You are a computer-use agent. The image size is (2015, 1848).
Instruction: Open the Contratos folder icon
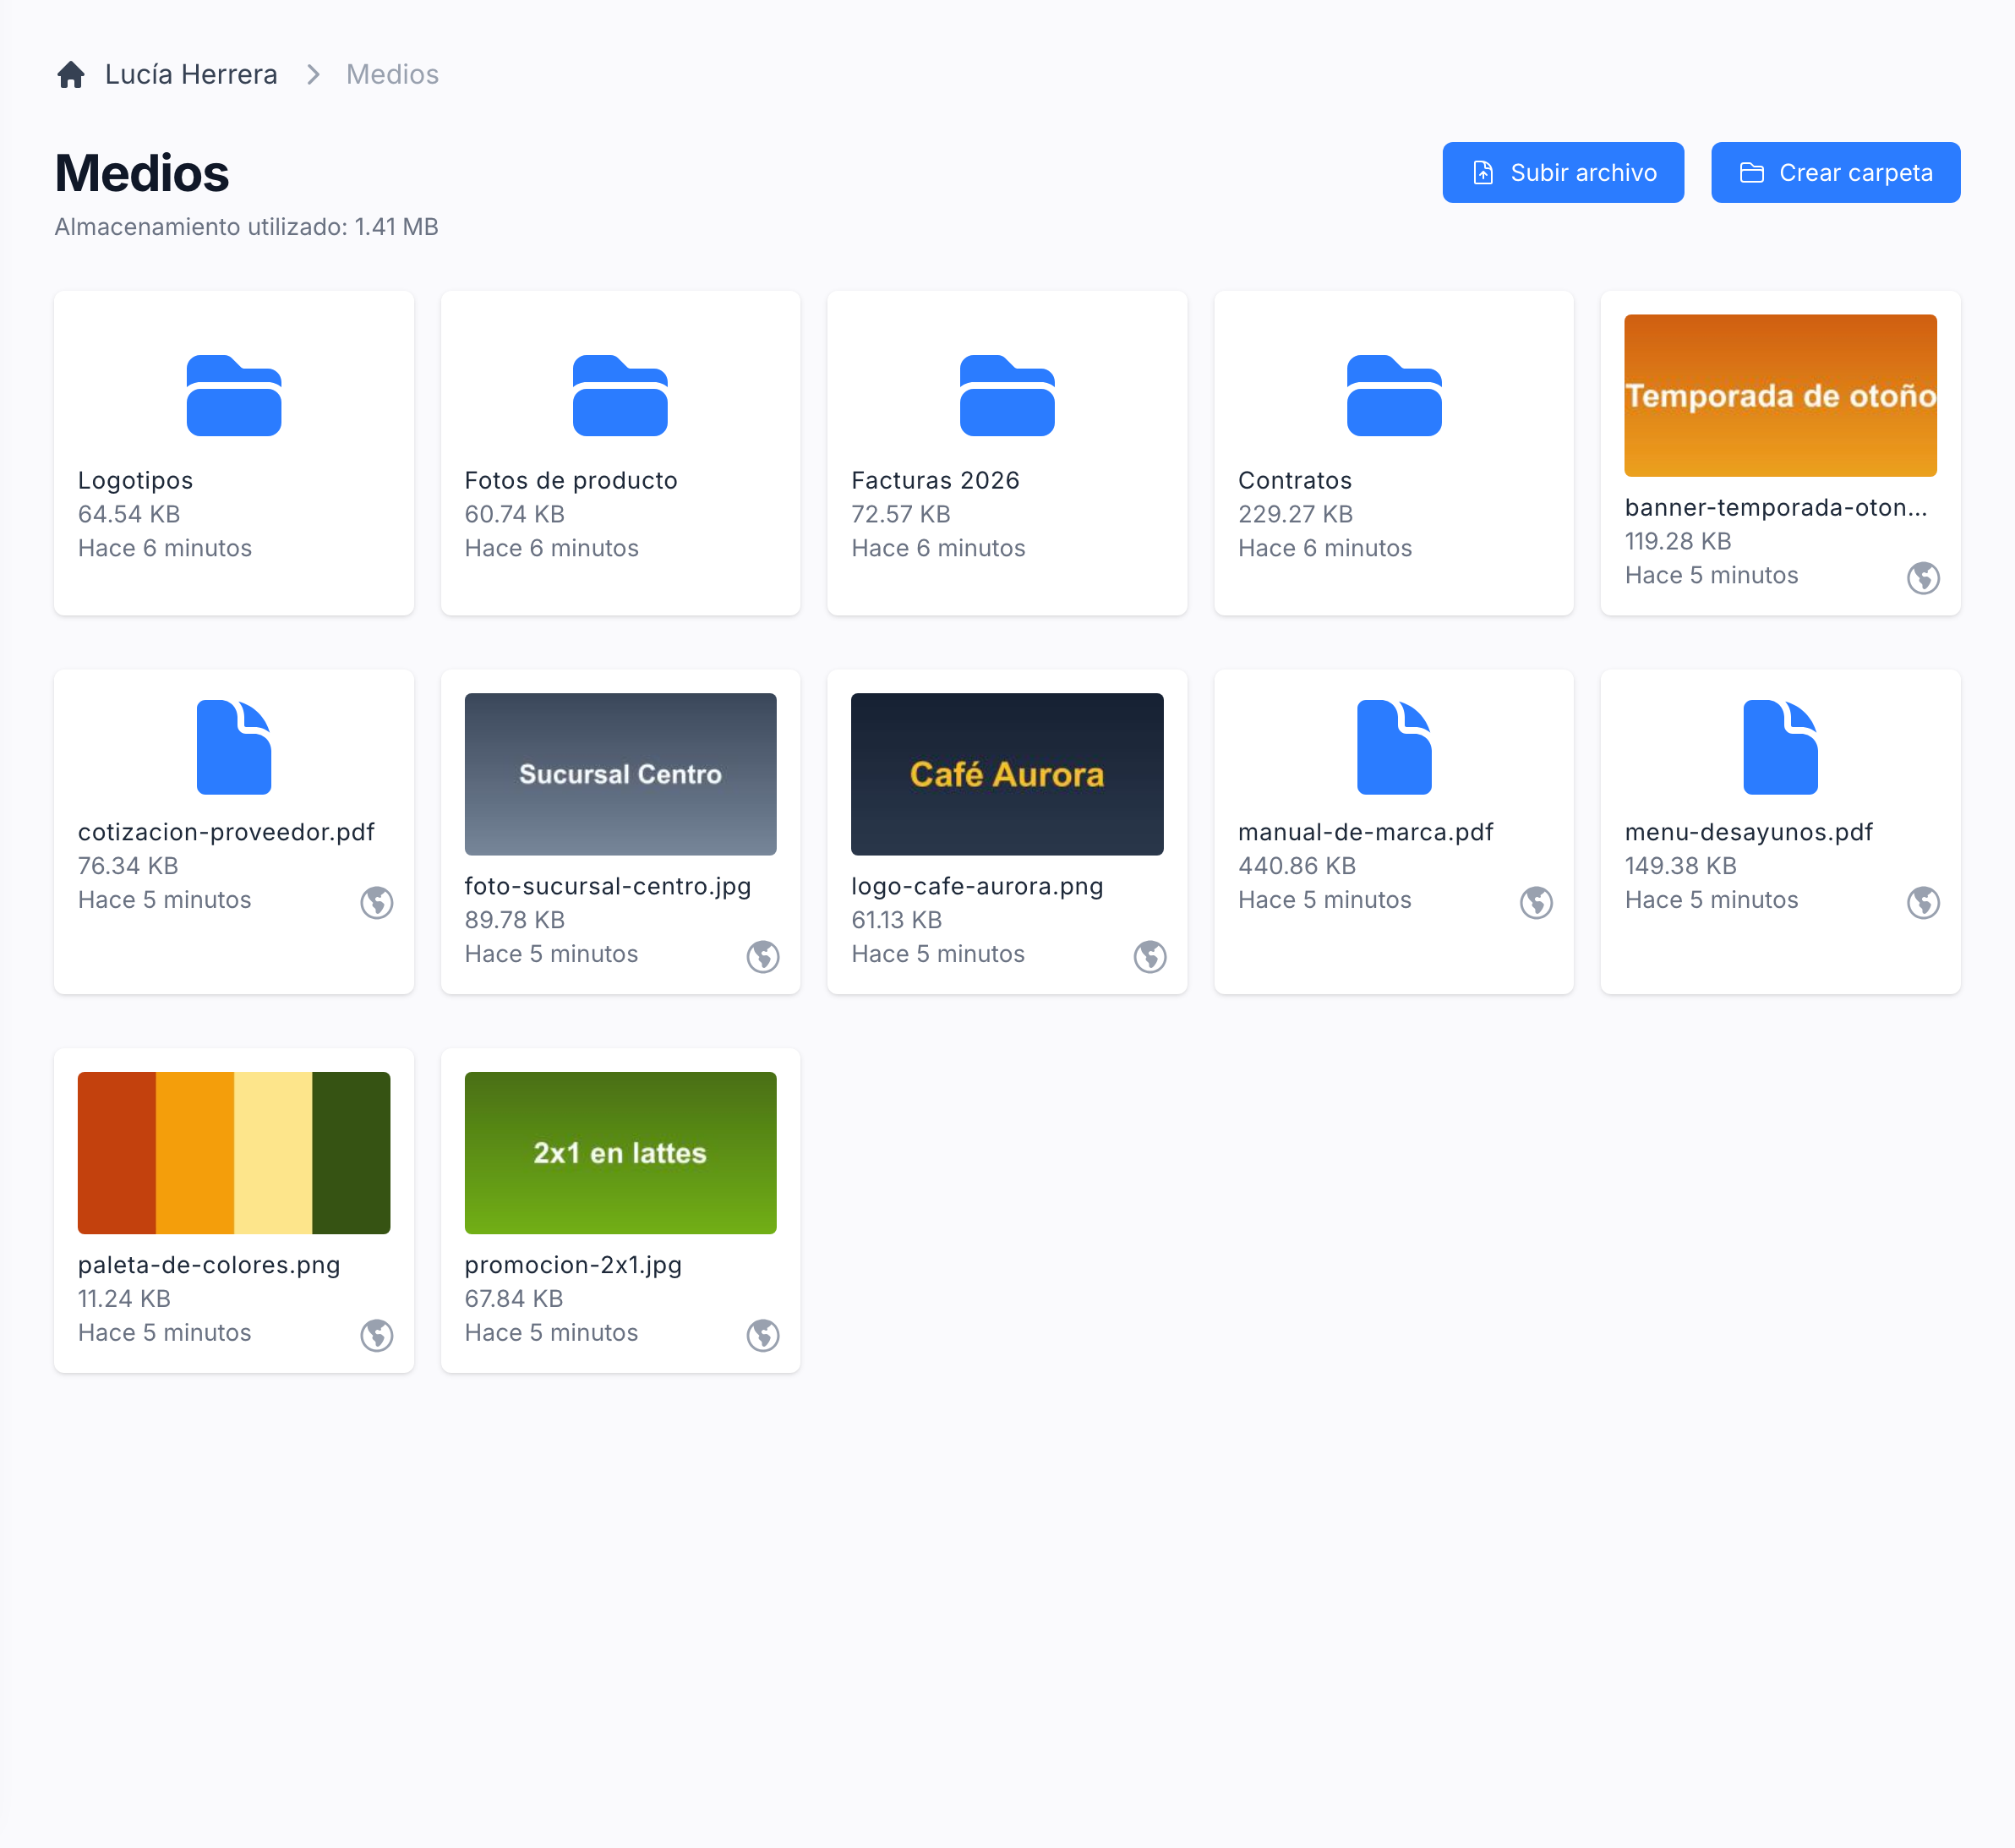1394,395
